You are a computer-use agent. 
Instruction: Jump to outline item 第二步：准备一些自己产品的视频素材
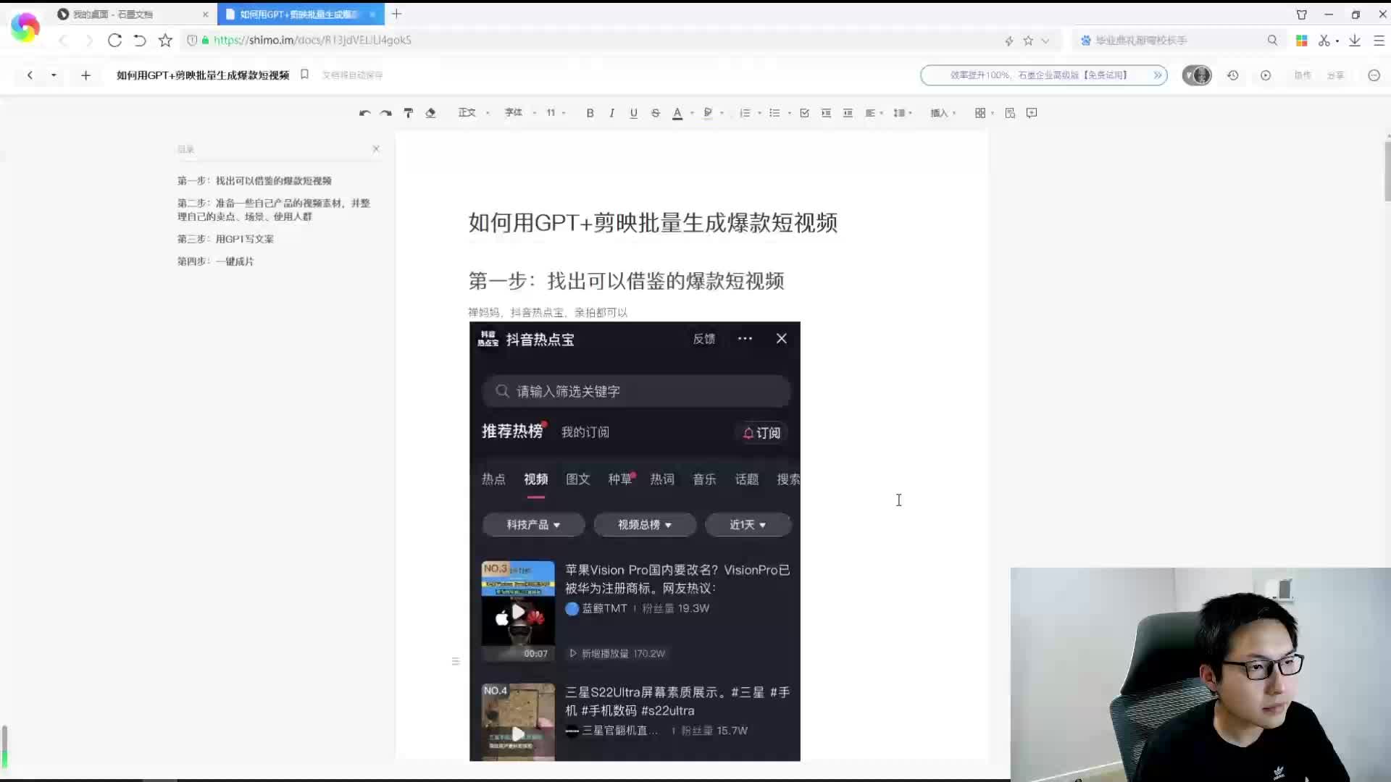click(x=274, y=210)
